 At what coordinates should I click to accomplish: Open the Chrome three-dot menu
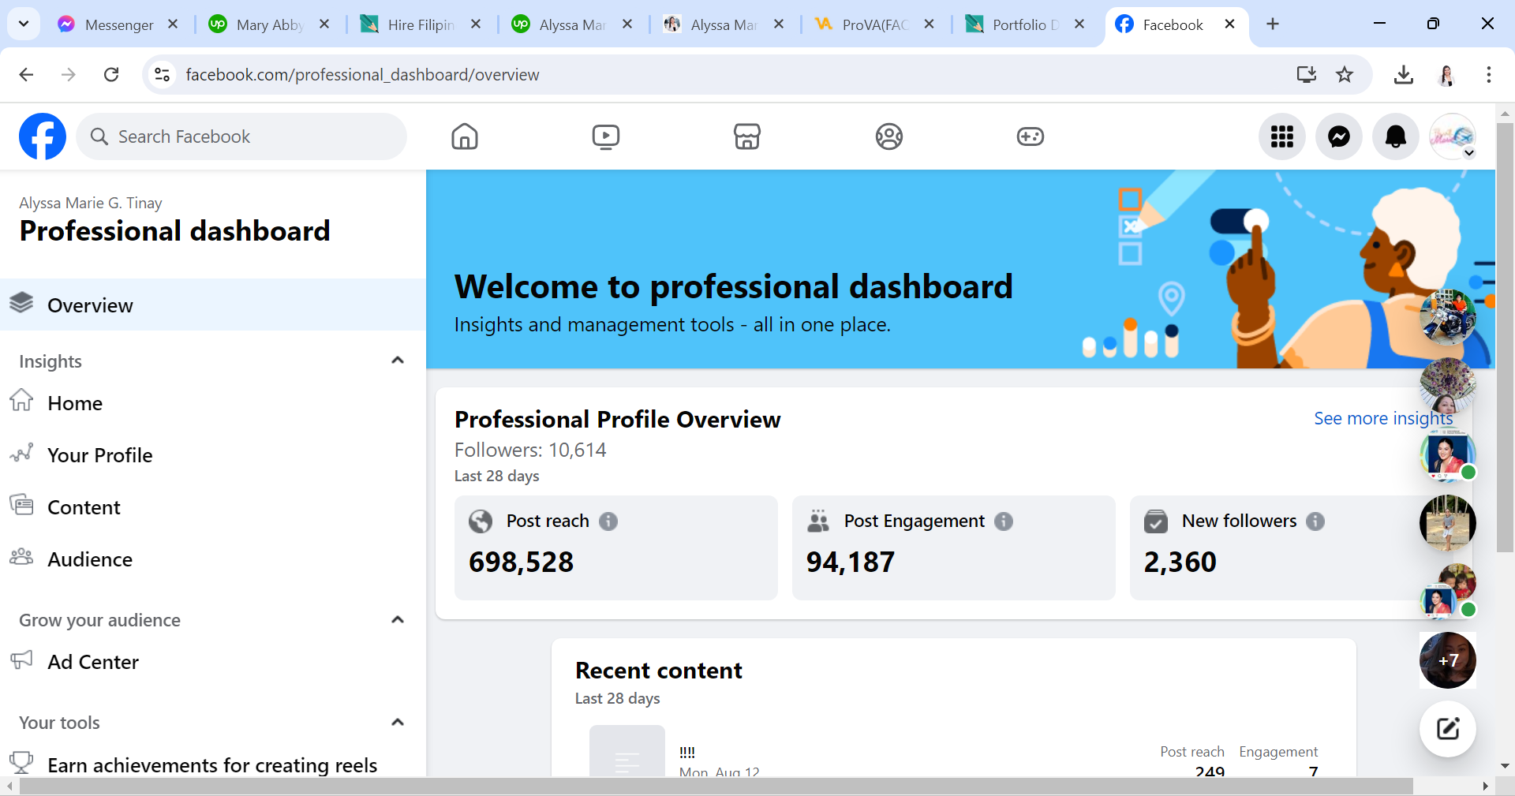click(x=1489, y=75)
